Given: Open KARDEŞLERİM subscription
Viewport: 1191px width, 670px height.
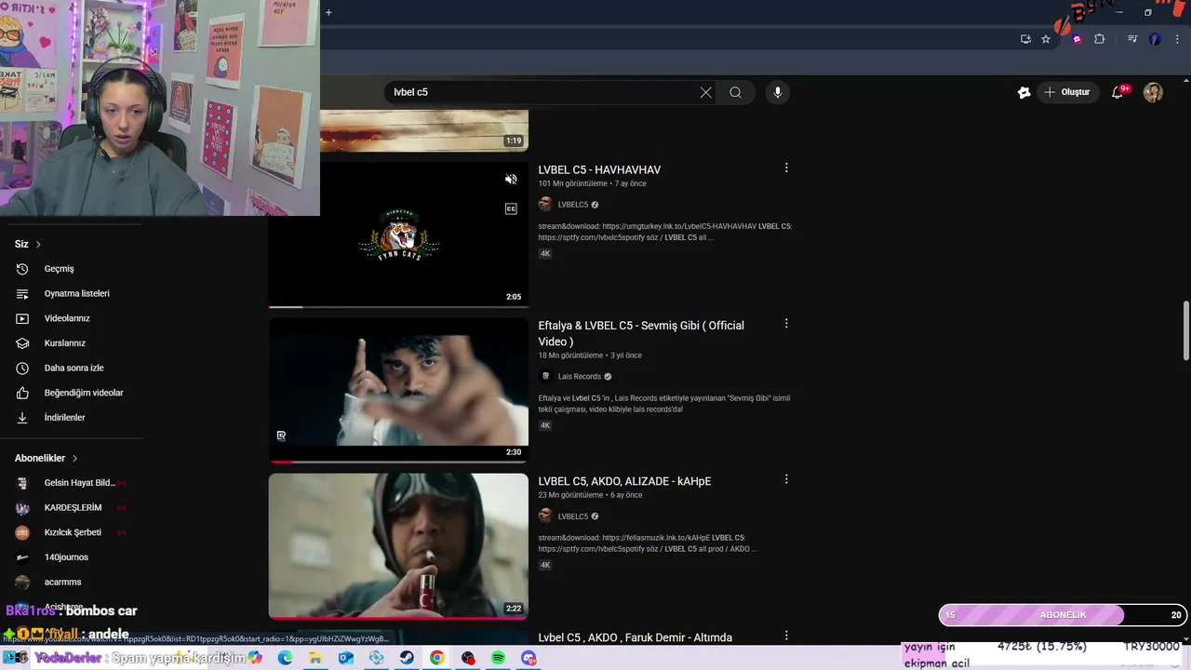Looking at the screenshot, I should tap(72, 507).
